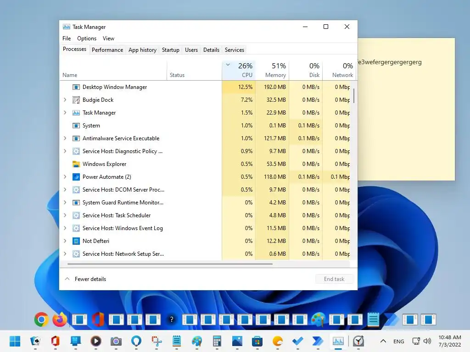
Task: Click the End task button
Action: tap(334, 279)
